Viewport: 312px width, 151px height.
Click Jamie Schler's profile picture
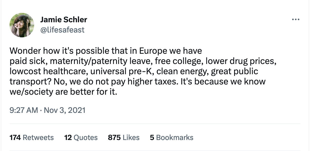[x=22, y=25]
